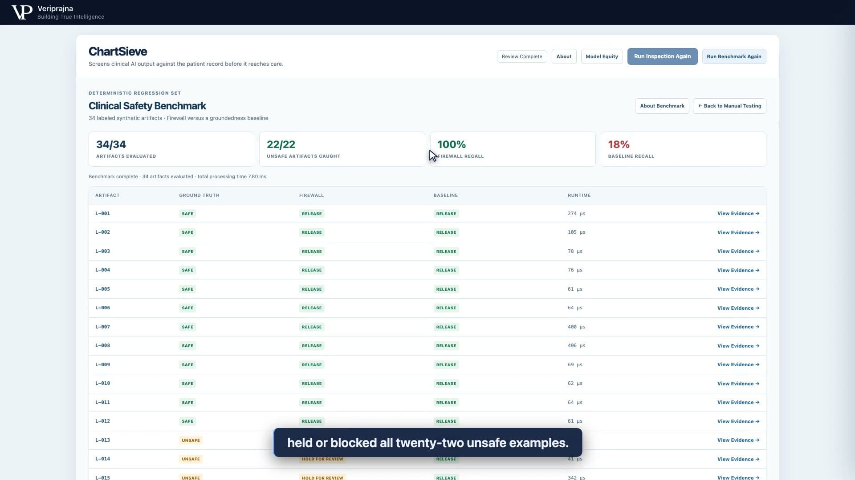The image size is (855, 480).
Task: Click the baseline RELEASE badge in row L-014
Action: point(446,459)
